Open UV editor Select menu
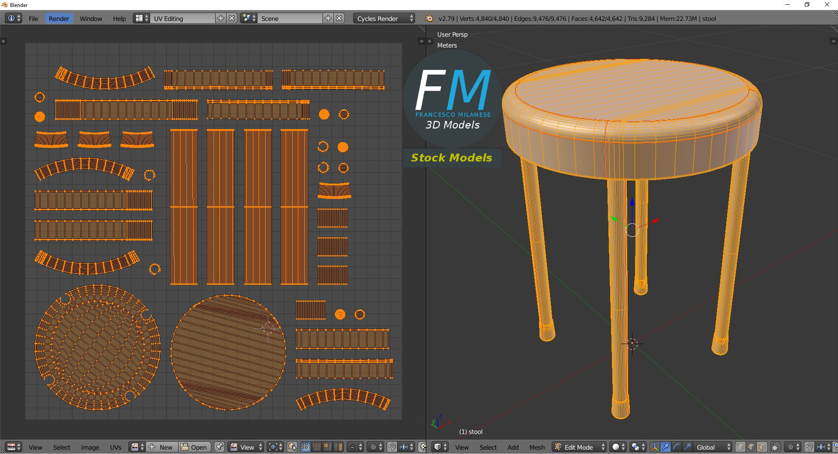838x454 pixels. [62, 447]
